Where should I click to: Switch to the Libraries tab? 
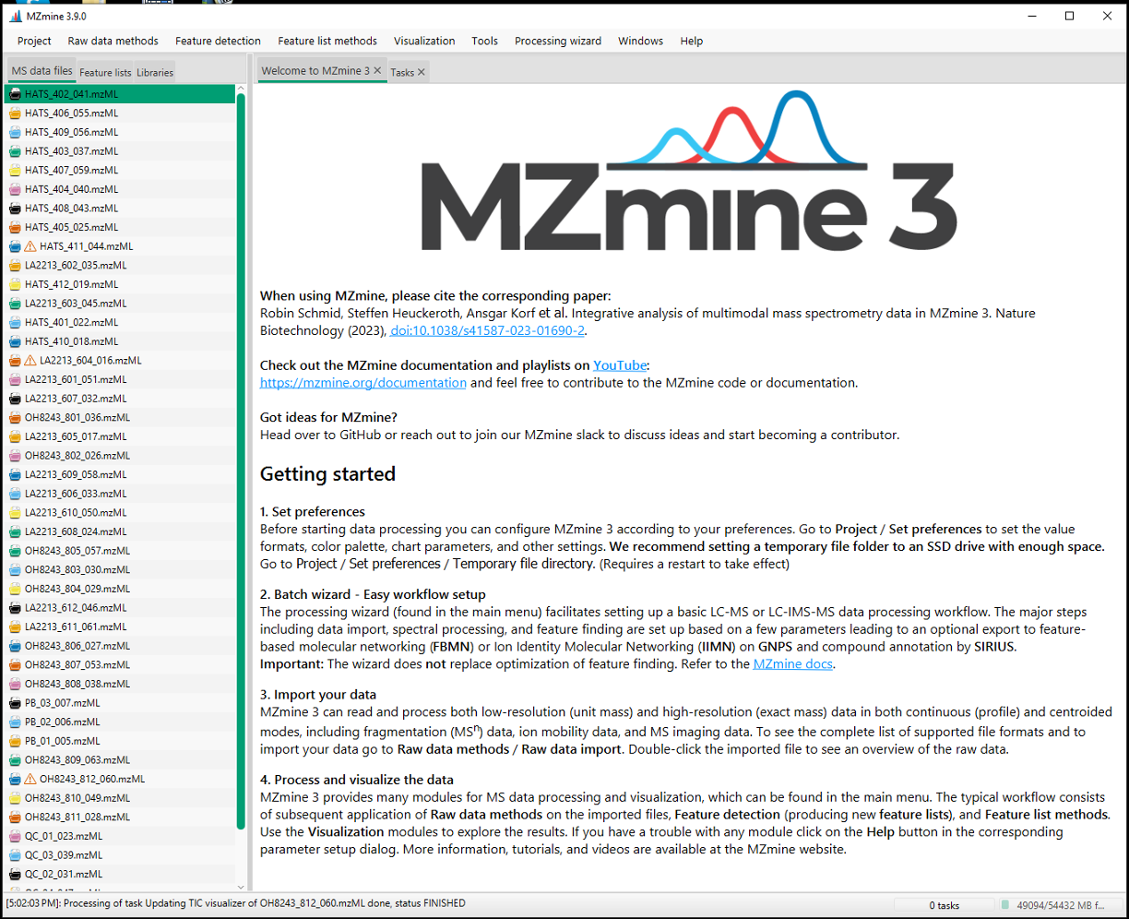[154, 72]
